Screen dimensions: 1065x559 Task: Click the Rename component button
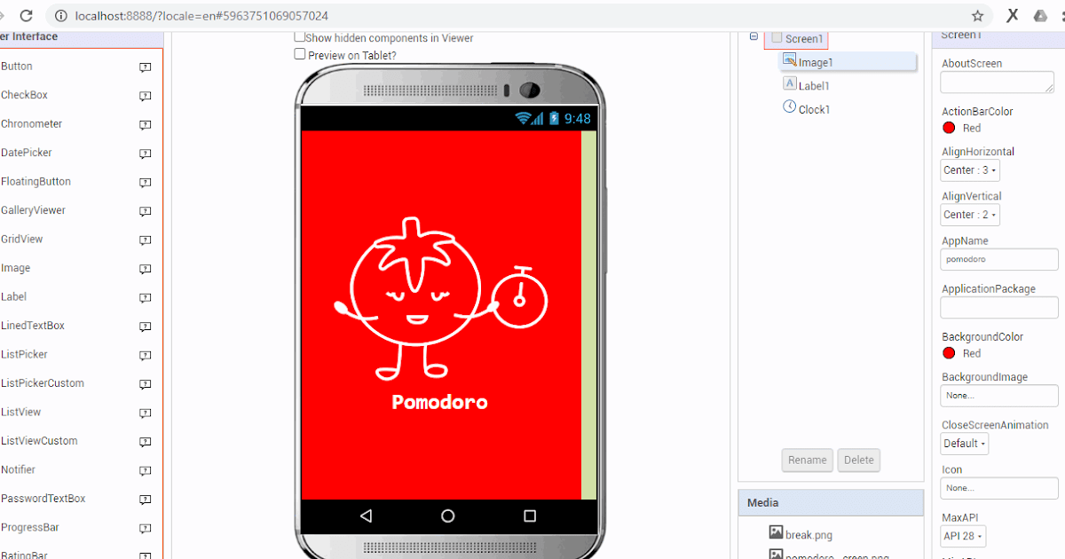point(807,460)
